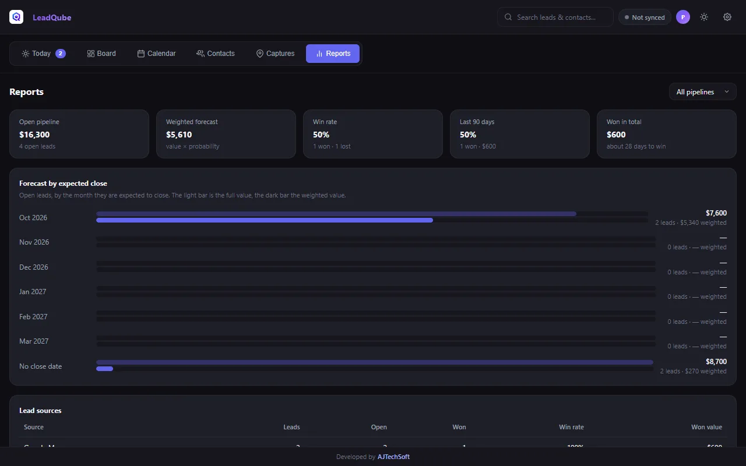The image size is (746, 466).
Task: Click the Won in total $600 card
Action: point(667,134)
